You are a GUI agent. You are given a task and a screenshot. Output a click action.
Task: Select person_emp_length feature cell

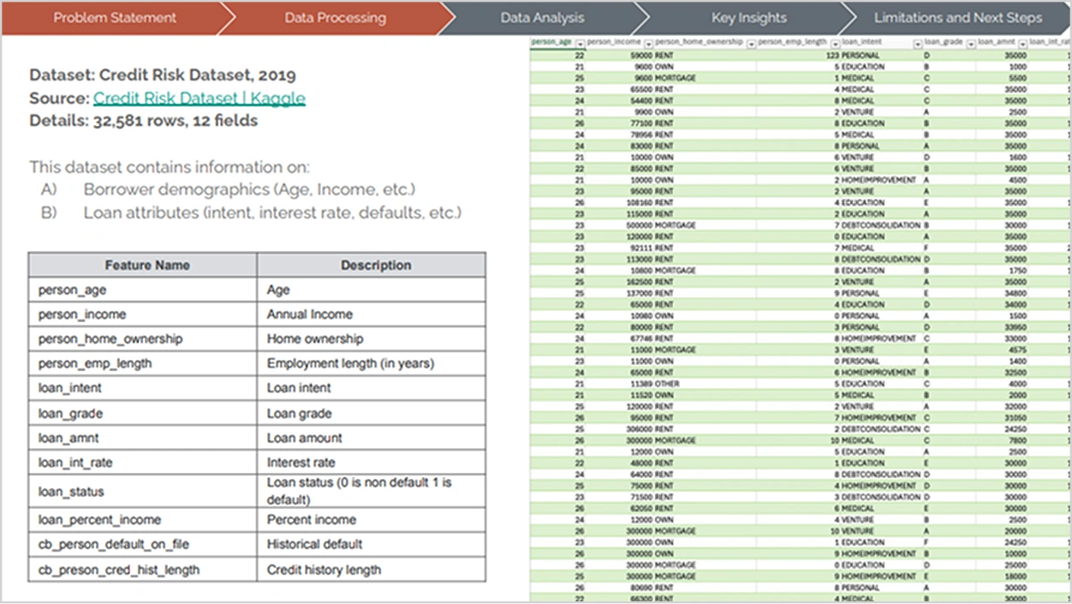(x=143, y=363)
